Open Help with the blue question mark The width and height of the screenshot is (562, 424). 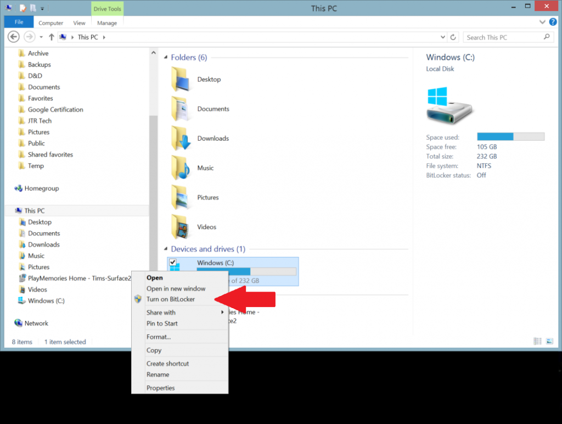click(x=552, y=23)
